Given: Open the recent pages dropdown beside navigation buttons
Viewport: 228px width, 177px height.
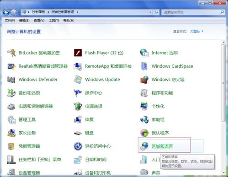Looking at the screenshot, I should tap(19, 12).
